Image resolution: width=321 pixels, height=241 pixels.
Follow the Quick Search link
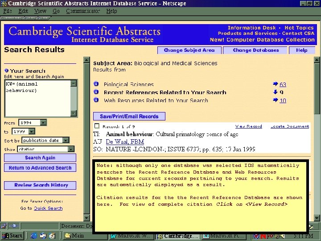pos(48,208)
